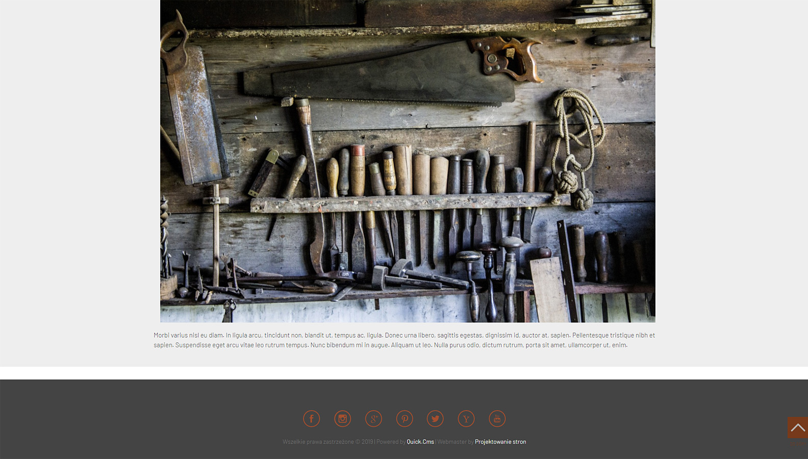This screenshot has height=459, width=808.
Task: Click the orange back-to-top arrow
Action: click(797, 427)
